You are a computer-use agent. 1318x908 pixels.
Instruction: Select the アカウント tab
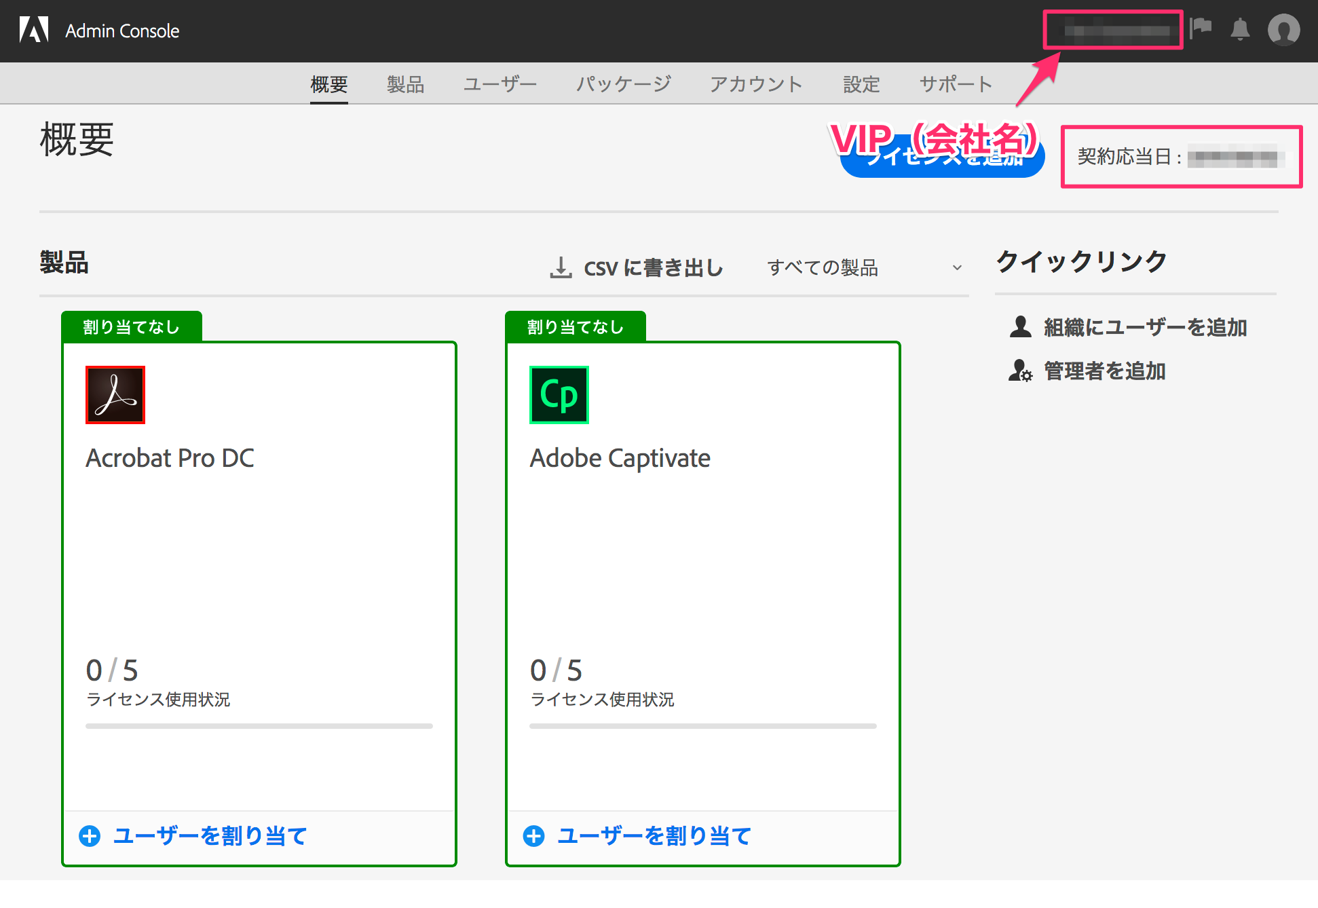pos(757,84)
